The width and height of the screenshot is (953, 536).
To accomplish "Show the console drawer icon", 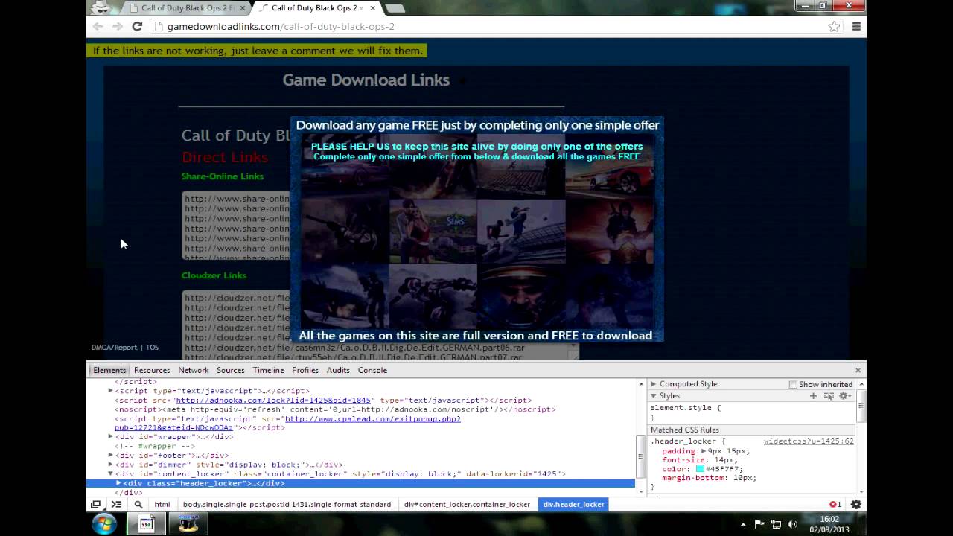I will [x=117, y=504].
